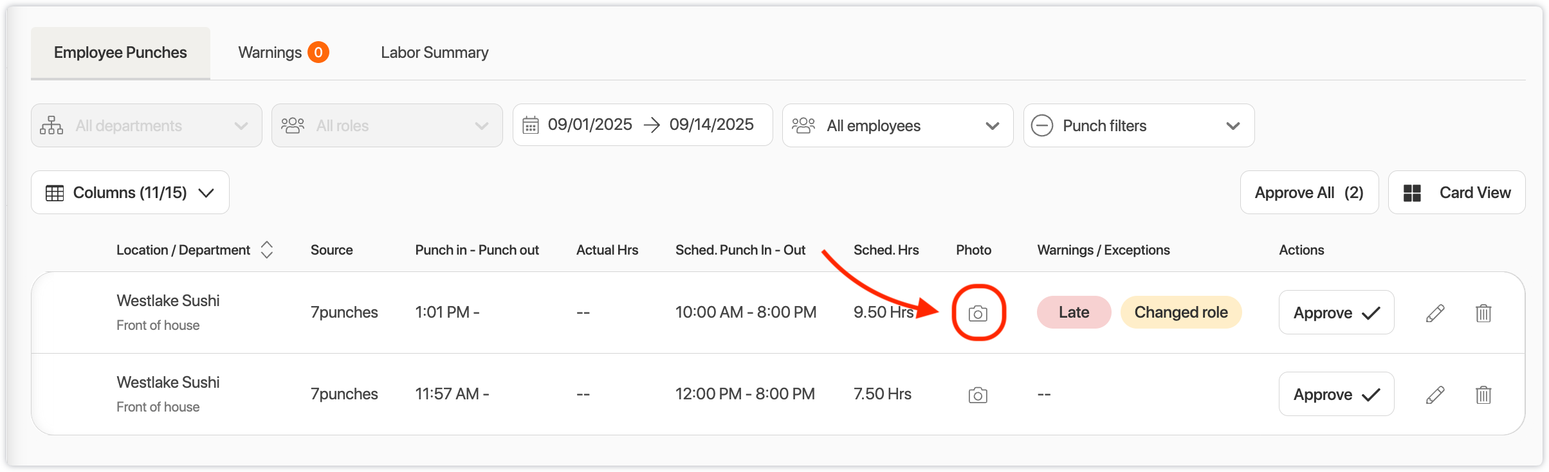The width and height of the screenshot is (1549, 472).
Task: Switch to the Labor Summary tab
Action: tap(434, 52)
